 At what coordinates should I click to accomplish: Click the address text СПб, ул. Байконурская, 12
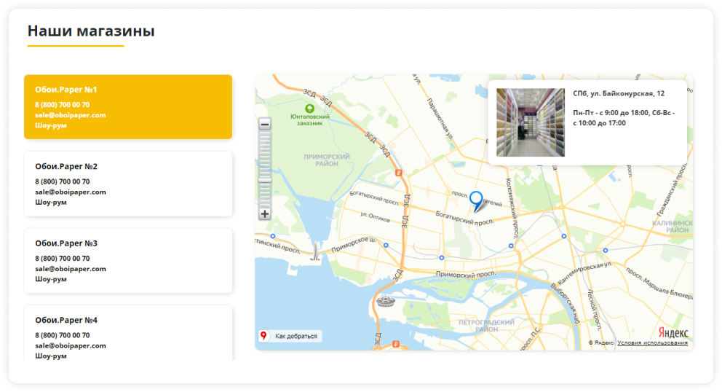click(x=619, y=93)
